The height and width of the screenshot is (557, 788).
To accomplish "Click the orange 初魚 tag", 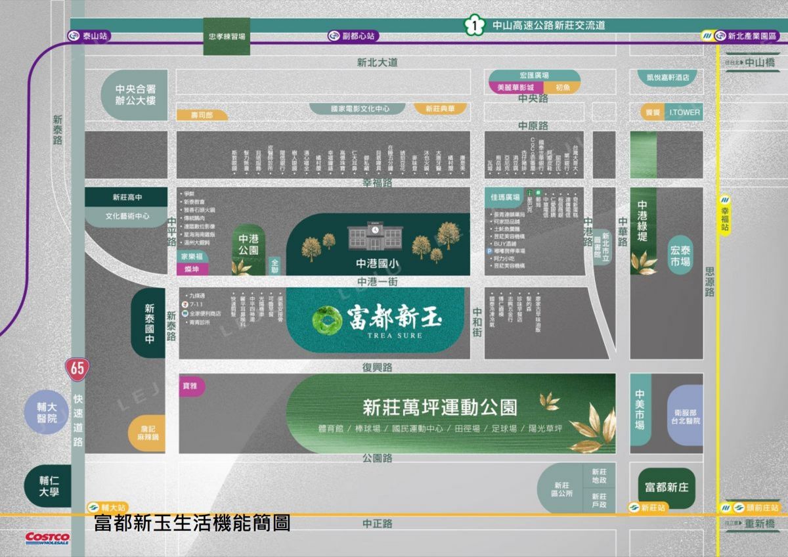I will pyautogui.click(x=563, y=87).
